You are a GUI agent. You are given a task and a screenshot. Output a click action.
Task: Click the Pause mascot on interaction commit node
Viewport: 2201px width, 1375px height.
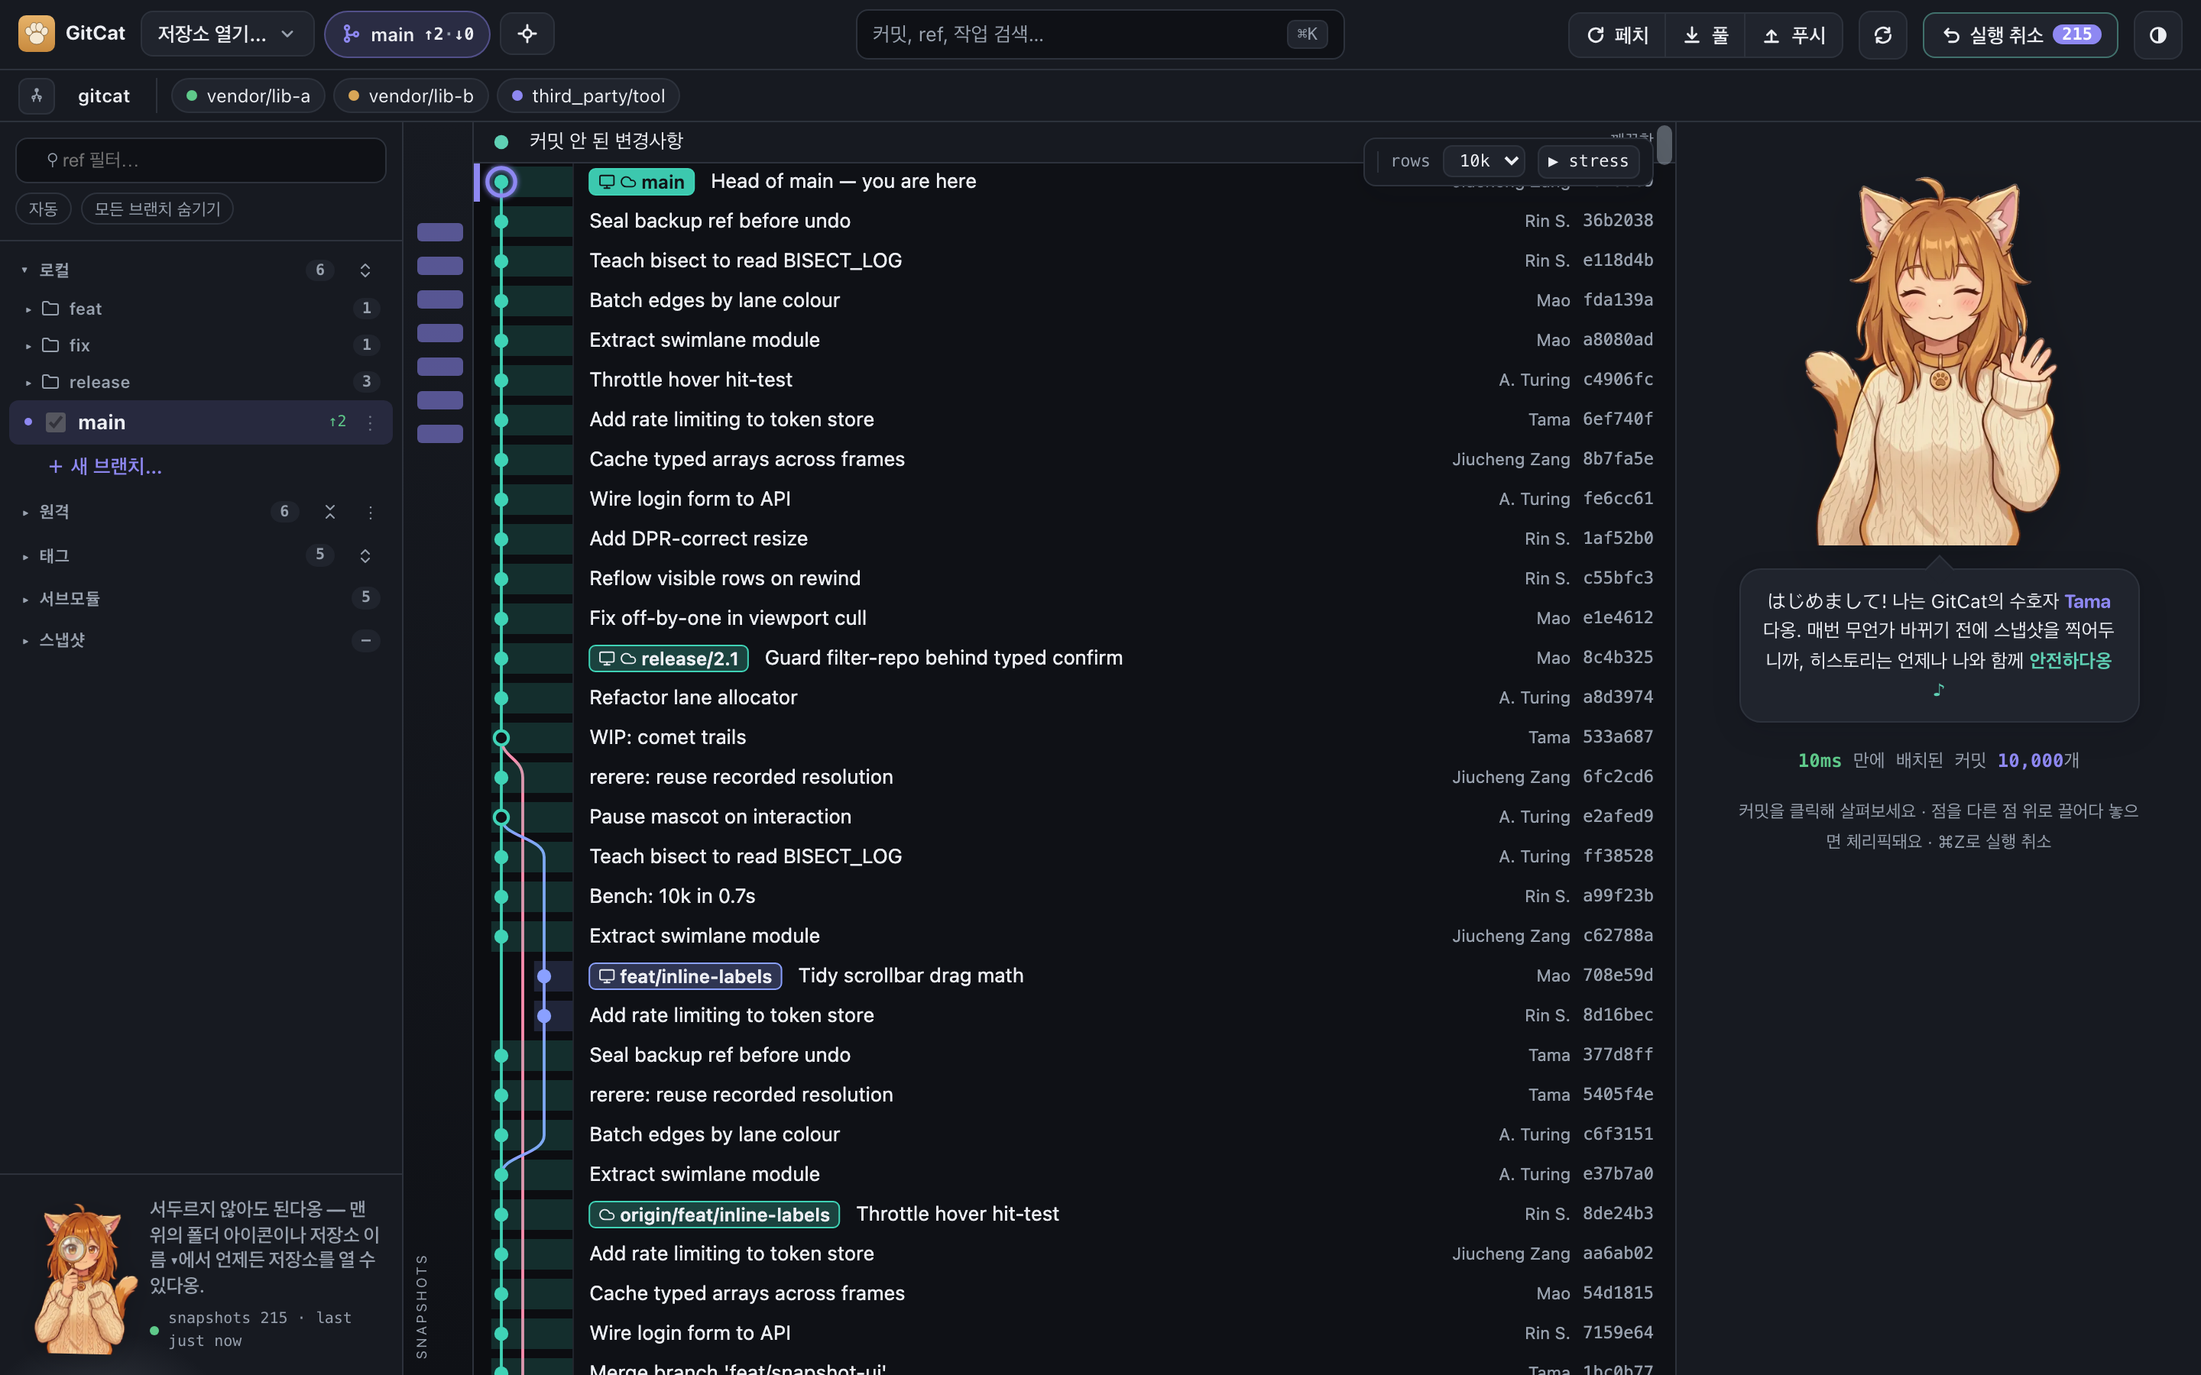pyautogui.click(x=501, y=817)
